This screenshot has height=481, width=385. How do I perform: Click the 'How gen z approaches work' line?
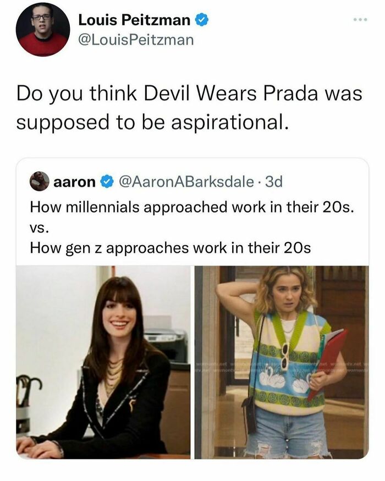(x=170, y=248)
